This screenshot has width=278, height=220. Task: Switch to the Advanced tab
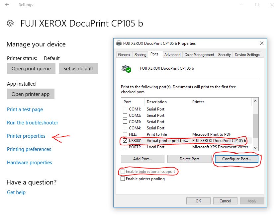172,54
